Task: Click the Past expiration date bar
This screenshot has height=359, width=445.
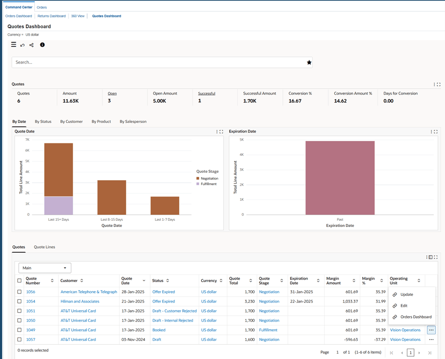Action: coord(340,178)
